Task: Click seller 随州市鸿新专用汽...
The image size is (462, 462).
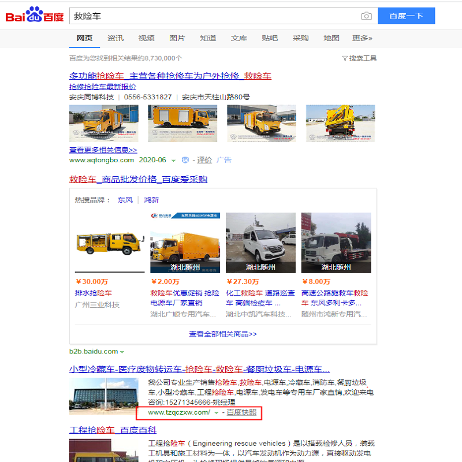Action: pos(334,314)
